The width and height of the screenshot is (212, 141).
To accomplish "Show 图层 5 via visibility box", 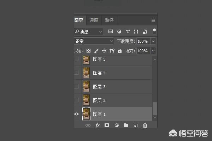I will 76,59.
